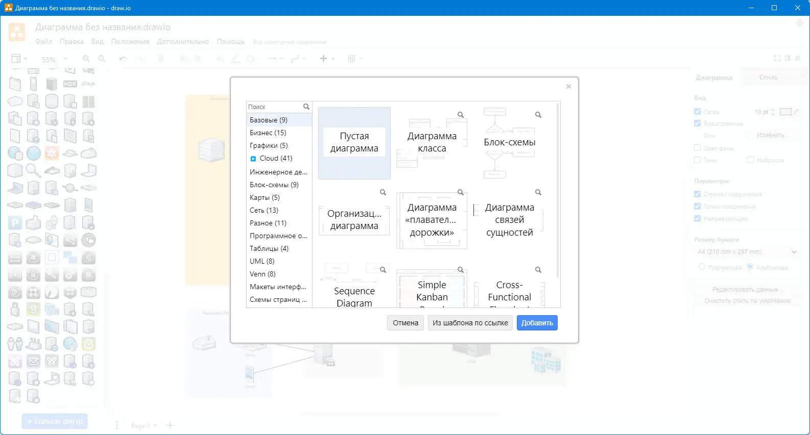Toggle the Направляющие checkbox
The height and width of the screenshot is (435, 810).
tap(697, 219)
